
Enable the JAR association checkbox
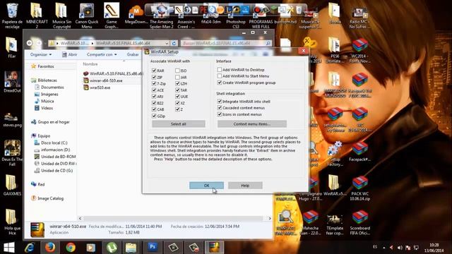tap(177, 77)
